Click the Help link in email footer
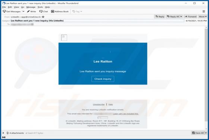The width and height of the screenshot is (209, 140). pos(110,104)
